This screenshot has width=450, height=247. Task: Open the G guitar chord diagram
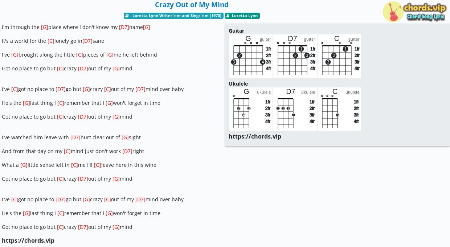click(251, 56)
